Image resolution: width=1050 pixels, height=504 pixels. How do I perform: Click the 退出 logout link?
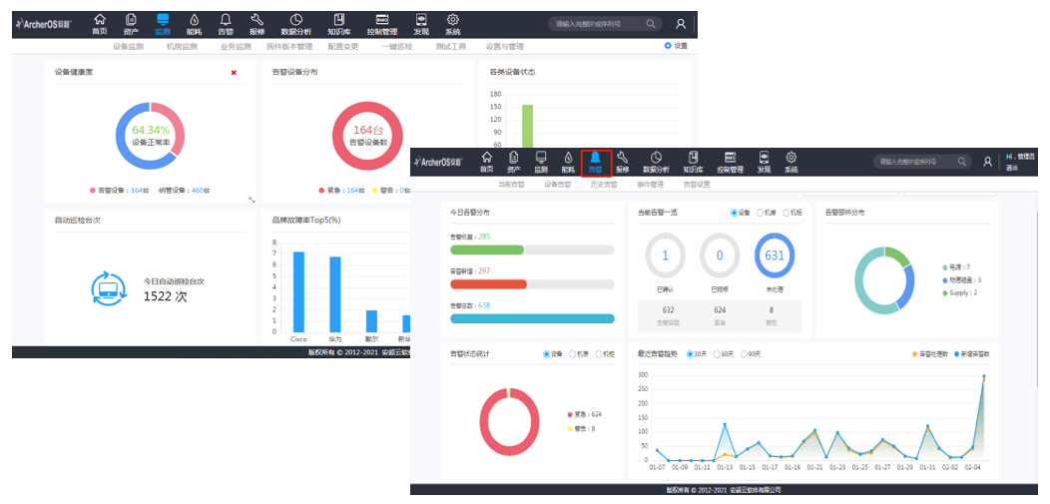click(1011, 168)
